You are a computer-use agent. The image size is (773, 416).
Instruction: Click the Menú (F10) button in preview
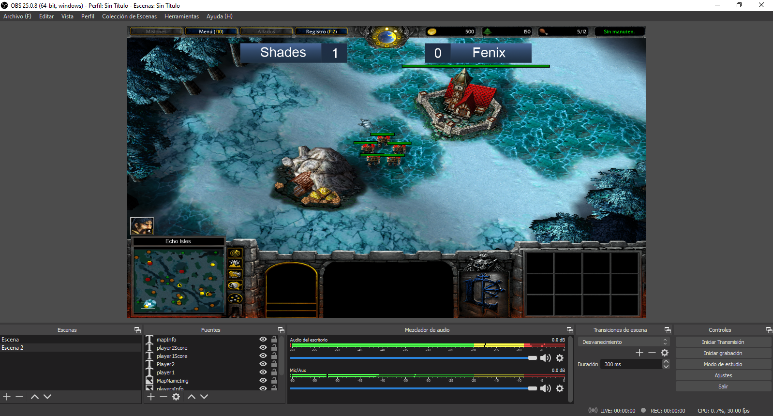coord(211,31)
